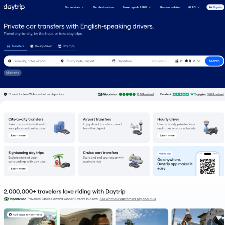
Task: Click the Mobile app badge
Action: click(165, 154)
